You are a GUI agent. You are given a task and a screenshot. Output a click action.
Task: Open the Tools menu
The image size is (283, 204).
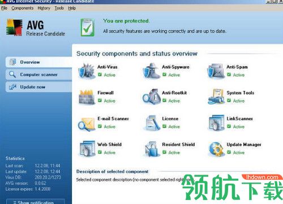tap(59, 8)
